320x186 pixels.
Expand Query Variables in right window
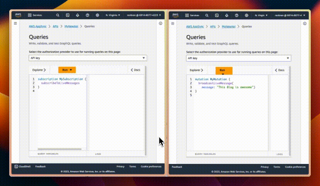205,154
